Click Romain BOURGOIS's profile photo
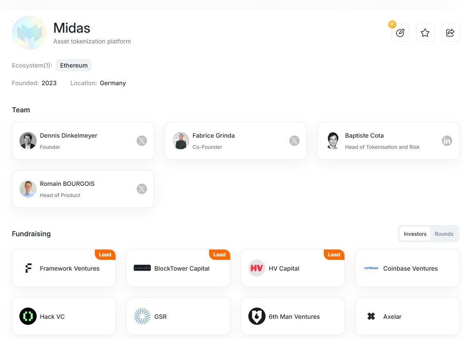 pyautogui.click(x=28, y=189)
